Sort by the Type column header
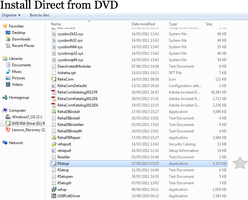This screenshot has height=200, width=248. click(173, 24)
